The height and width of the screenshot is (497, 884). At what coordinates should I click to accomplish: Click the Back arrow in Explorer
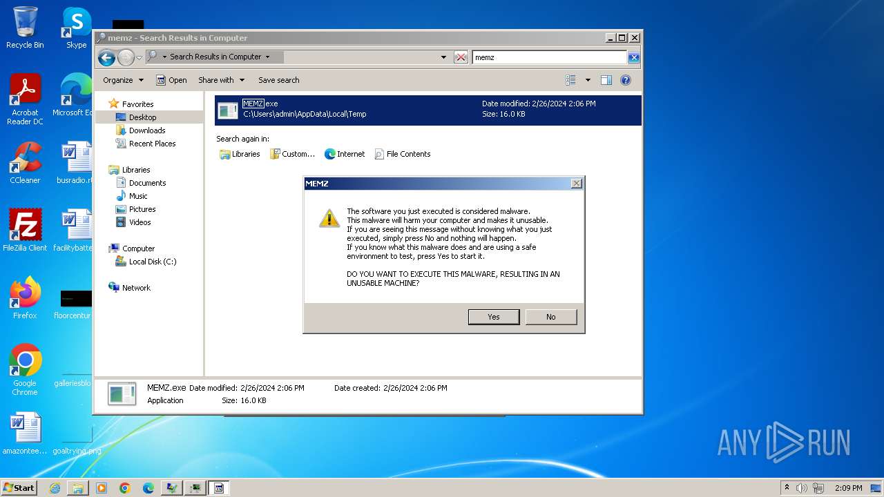point(106,57)
